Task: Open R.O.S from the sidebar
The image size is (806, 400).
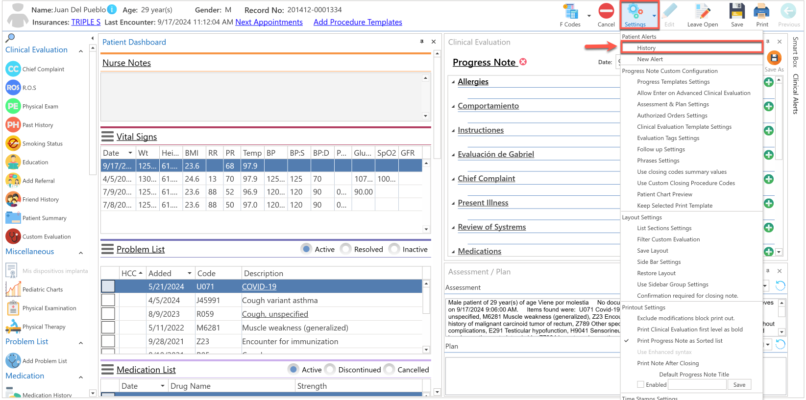Action: point(13,88)
